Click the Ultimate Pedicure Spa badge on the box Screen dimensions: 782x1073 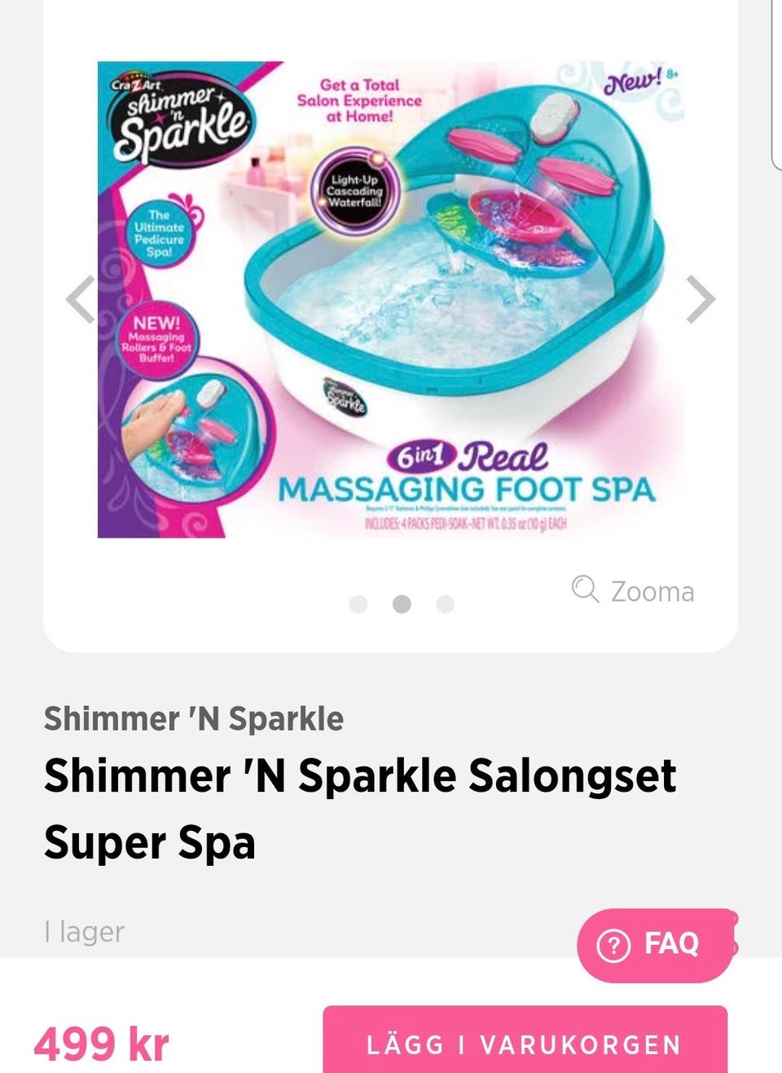pos(159,232)
